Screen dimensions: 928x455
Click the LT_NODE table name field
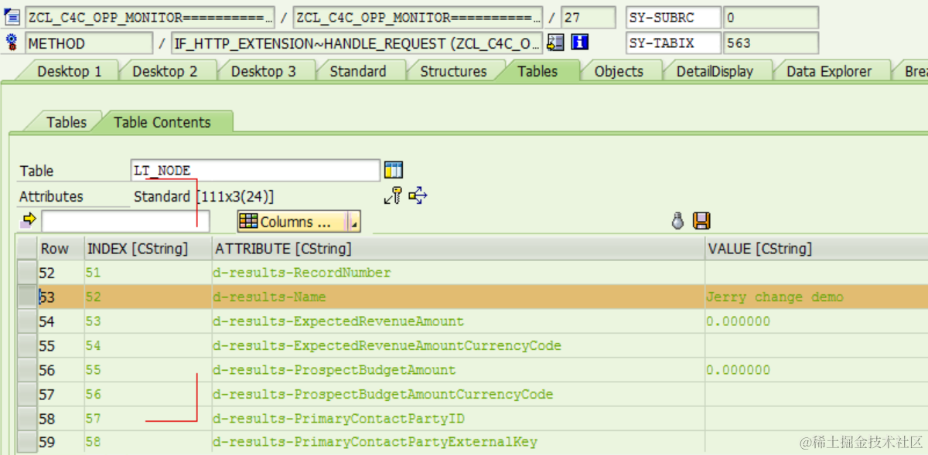255,170
